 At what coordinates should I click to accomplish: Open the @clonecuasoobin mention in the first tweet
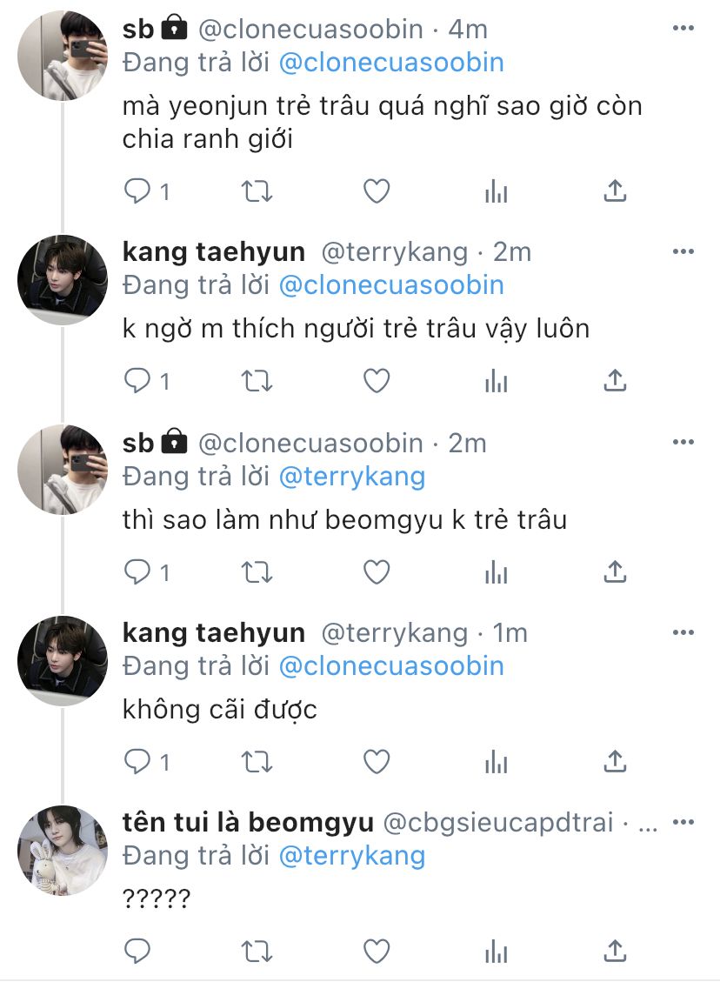coord(390,63)
